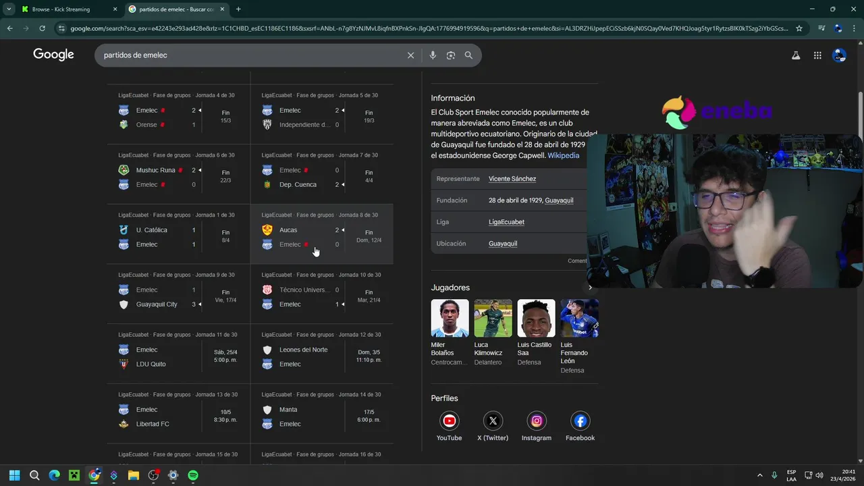This screenshot has height=486, width=864.
Task: Click the browser address bar URL
Action: click(429, 28)
